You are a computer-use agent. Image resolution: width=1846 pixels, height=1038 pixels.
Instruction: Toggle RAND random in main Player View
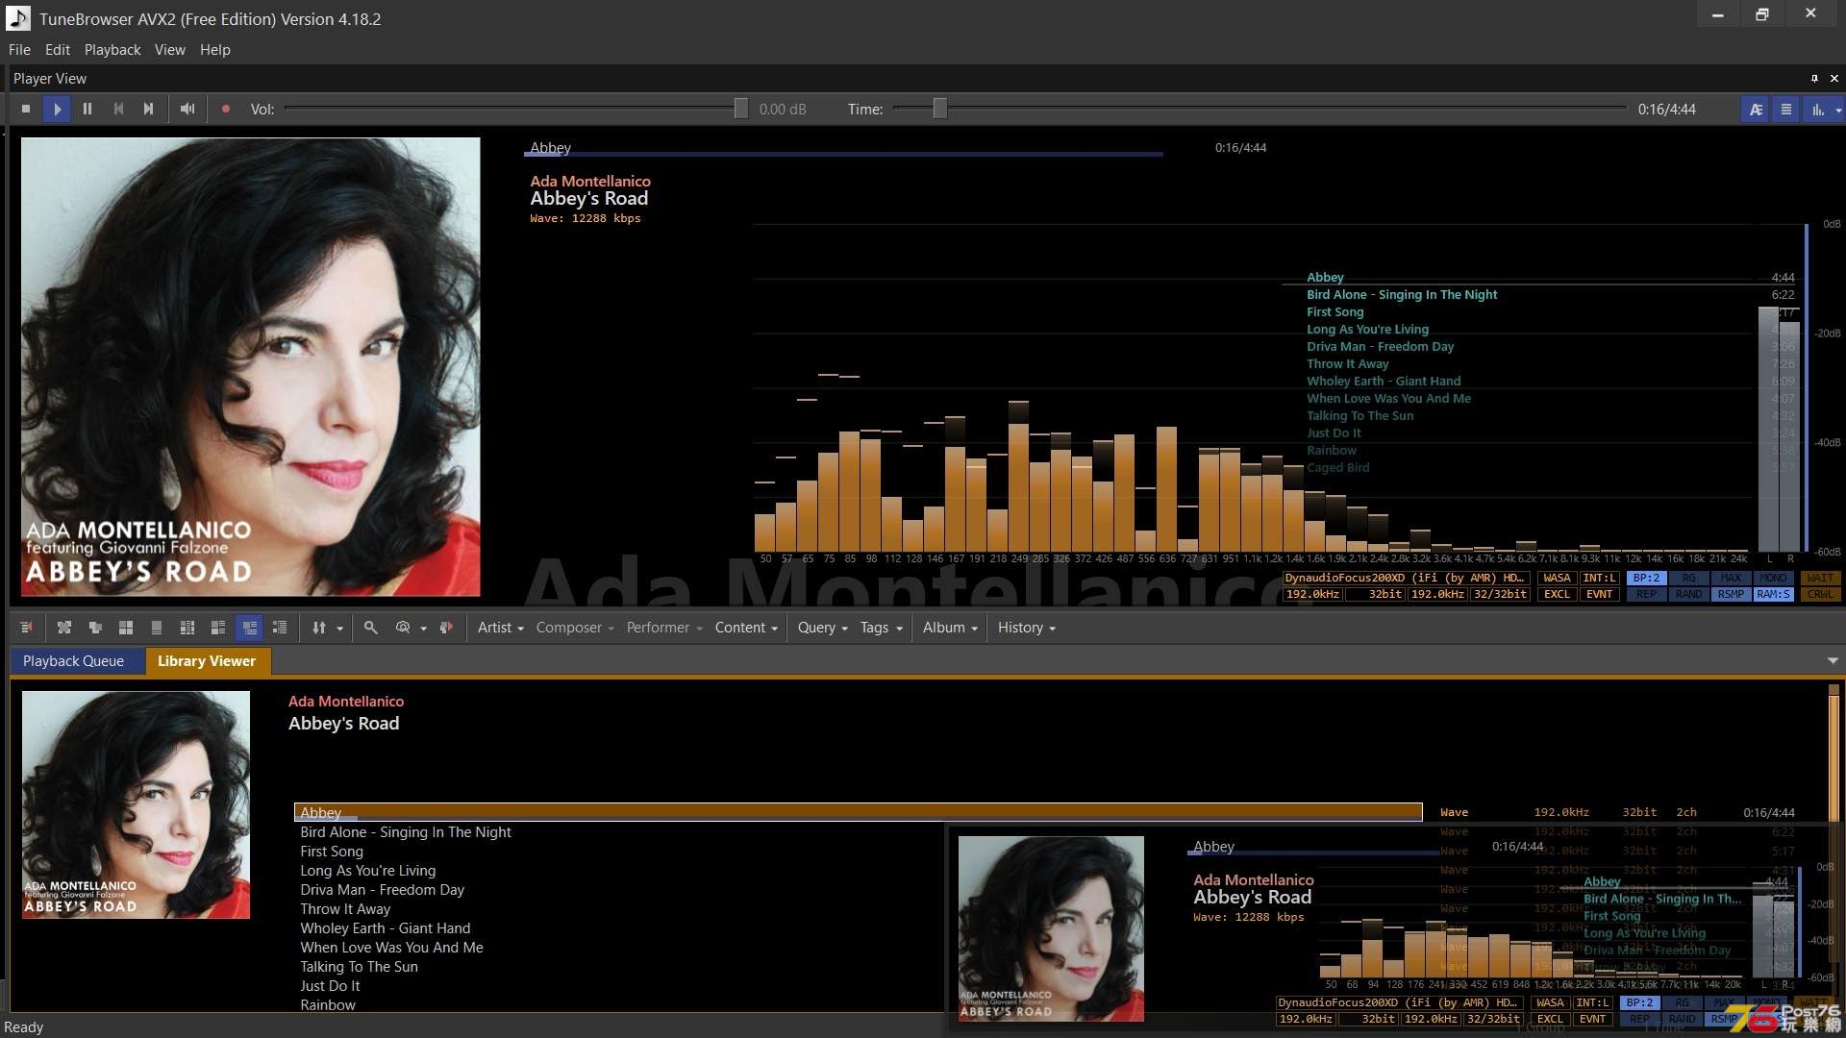[1688, 595]
